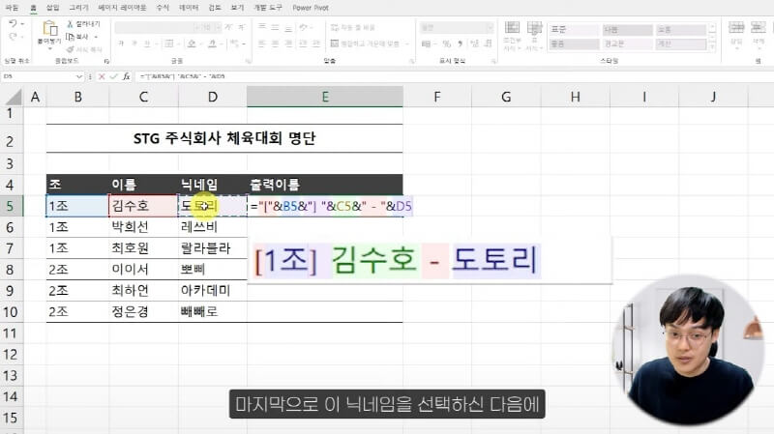Viewport: 774px width, 434px height.
Task: Click the Cut (잘라내기) scissors icon
Action: pos(70,23)
